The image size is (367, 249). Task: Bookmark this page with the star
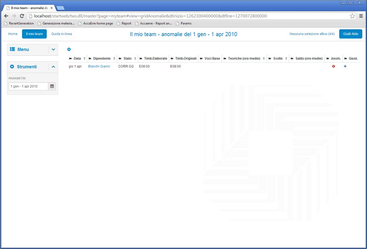point(352,16)
